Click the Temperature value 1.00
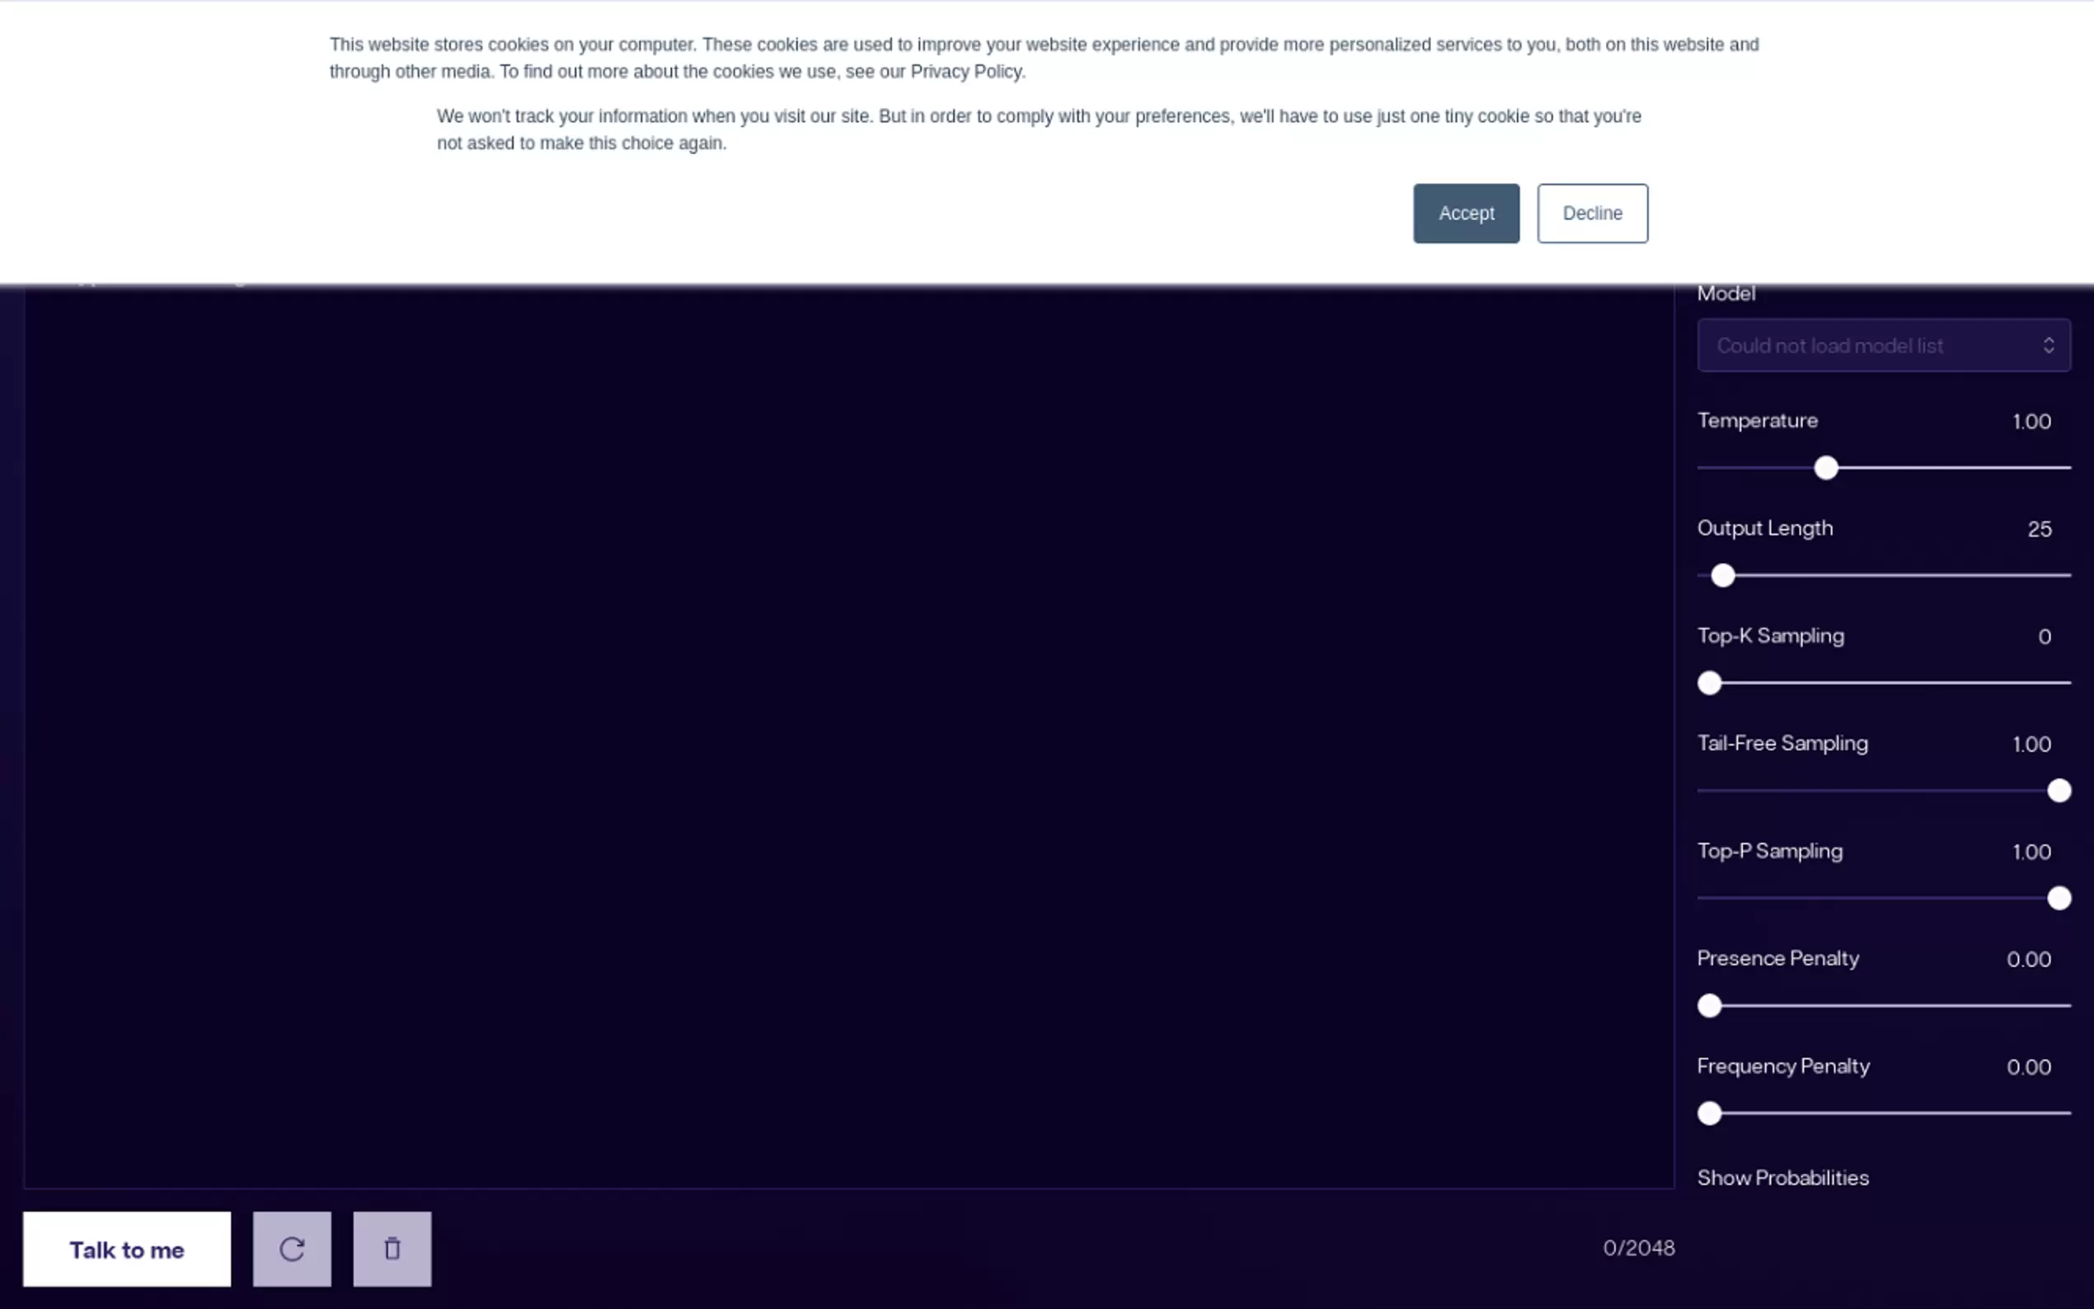 click(2031, 421)
